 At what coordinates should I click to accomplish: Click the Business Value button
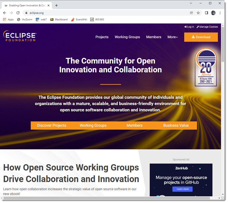click(176, 125)
